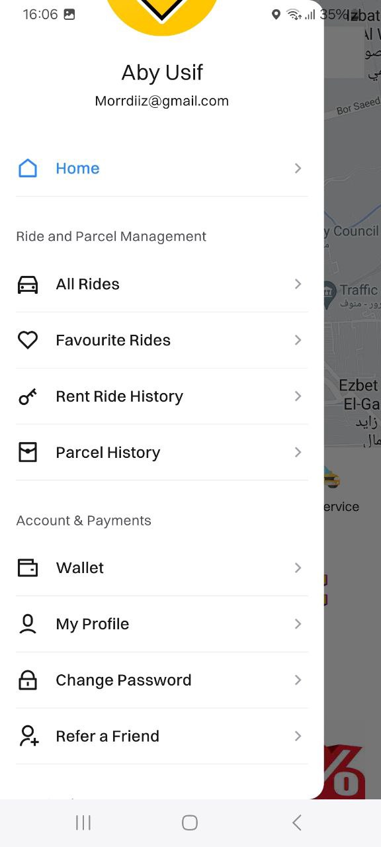Open the Rent Ride History menu entry

tap(162, 396)
